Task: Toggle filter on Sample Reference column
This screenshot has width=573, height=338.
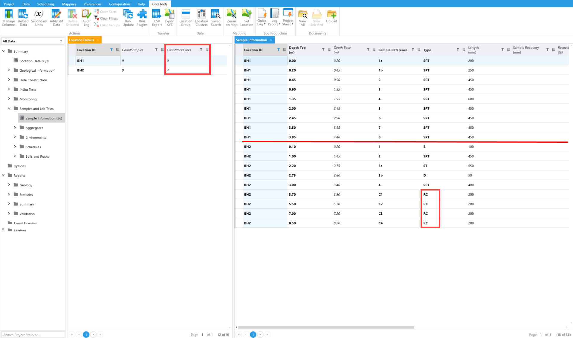Action: 413,50
